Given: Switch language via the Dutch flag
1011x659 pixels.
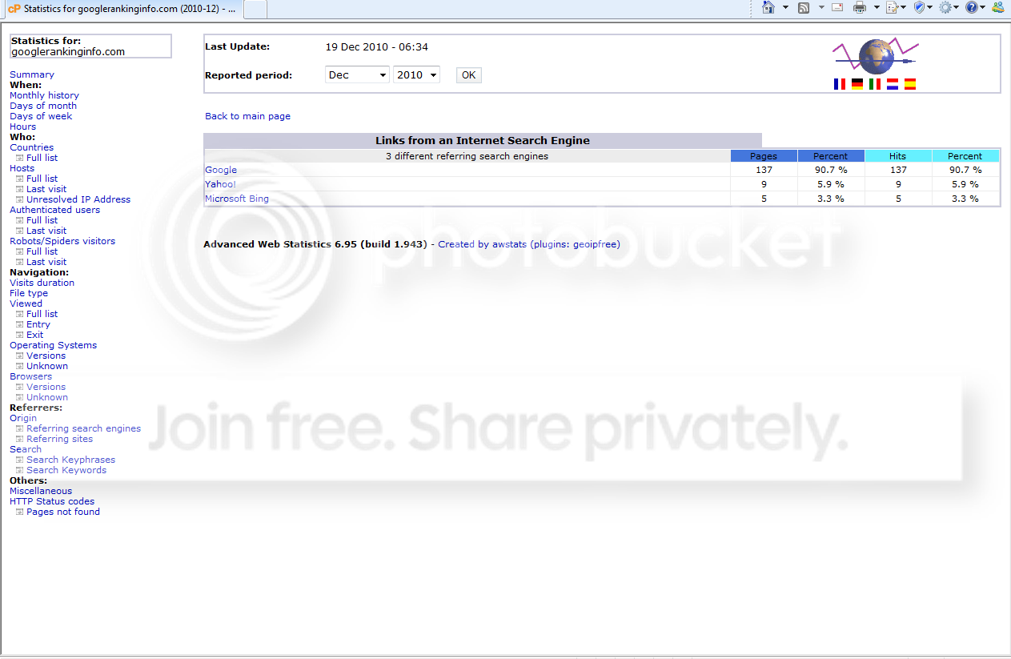Looking at the screenshot, I should tap(892, 83).
